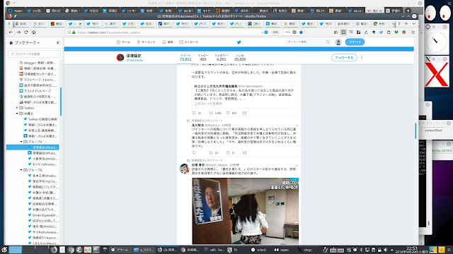
Task: Go forward with the Firefox forward arrow
Action: [18, 32]
